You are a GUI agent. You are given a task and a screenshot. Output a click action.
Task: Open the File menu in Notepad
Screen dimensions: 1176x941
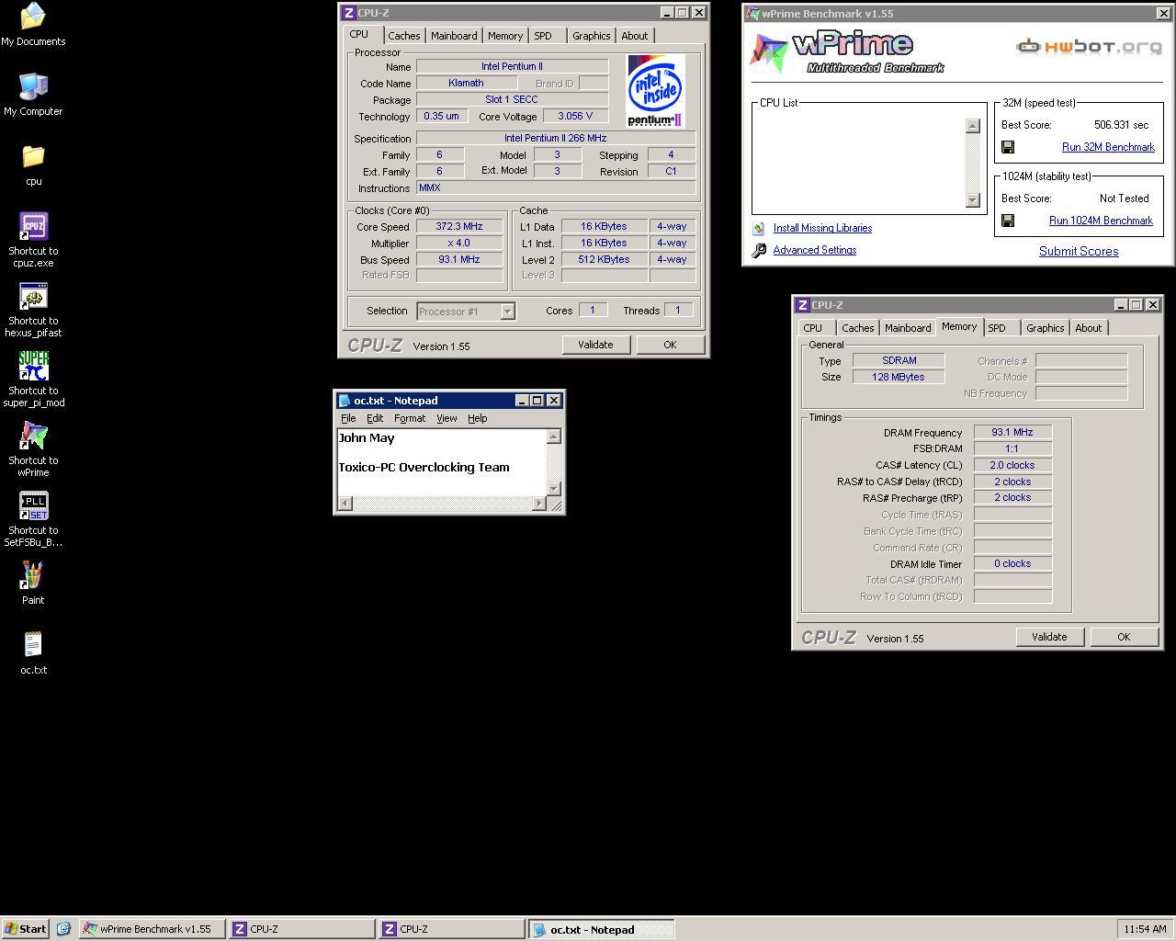[x=348, y=418]
